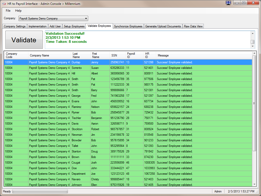
Task: Click scroll-up arrow of validation message box
Action: click(252, 33)
